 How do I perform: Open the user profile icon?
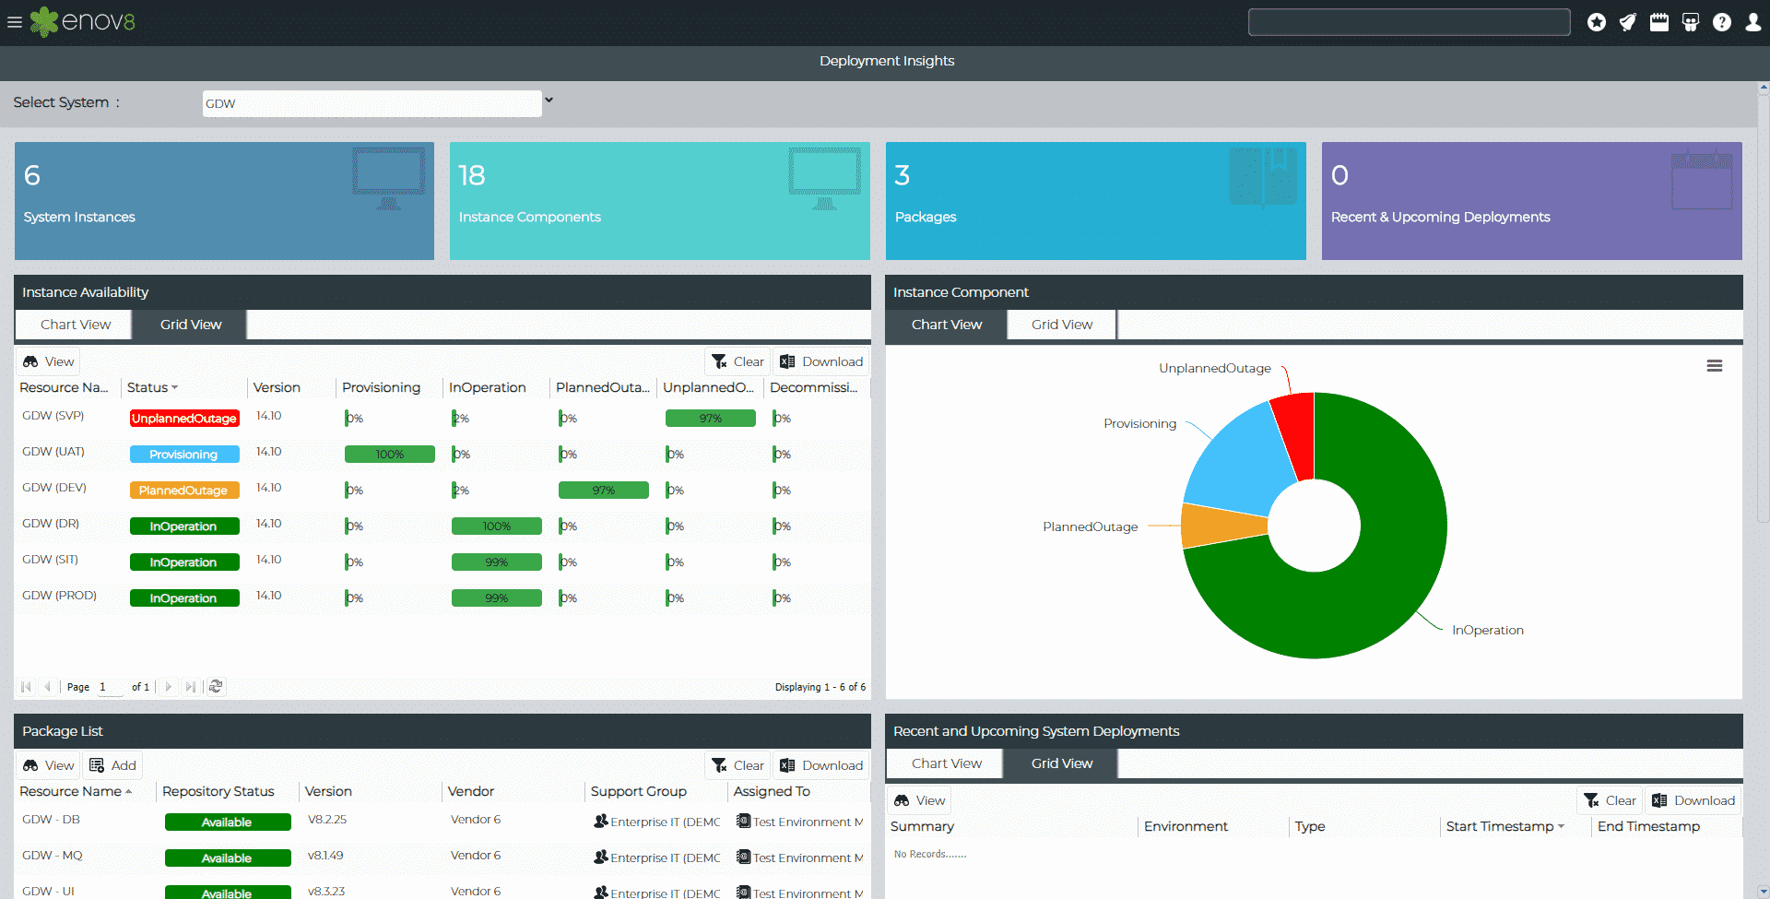tap(1753, 22)
